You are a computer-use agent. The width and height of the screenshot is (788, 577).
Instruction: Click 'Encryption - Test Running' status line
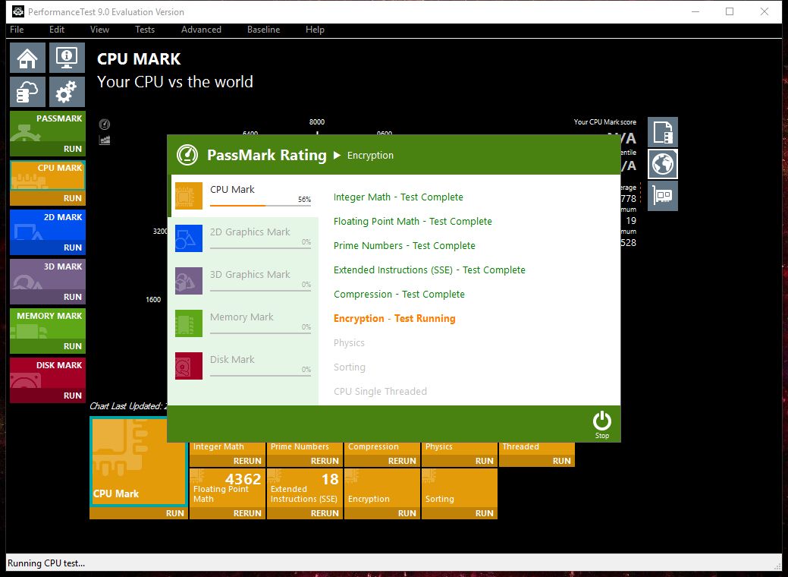[394, 318]
